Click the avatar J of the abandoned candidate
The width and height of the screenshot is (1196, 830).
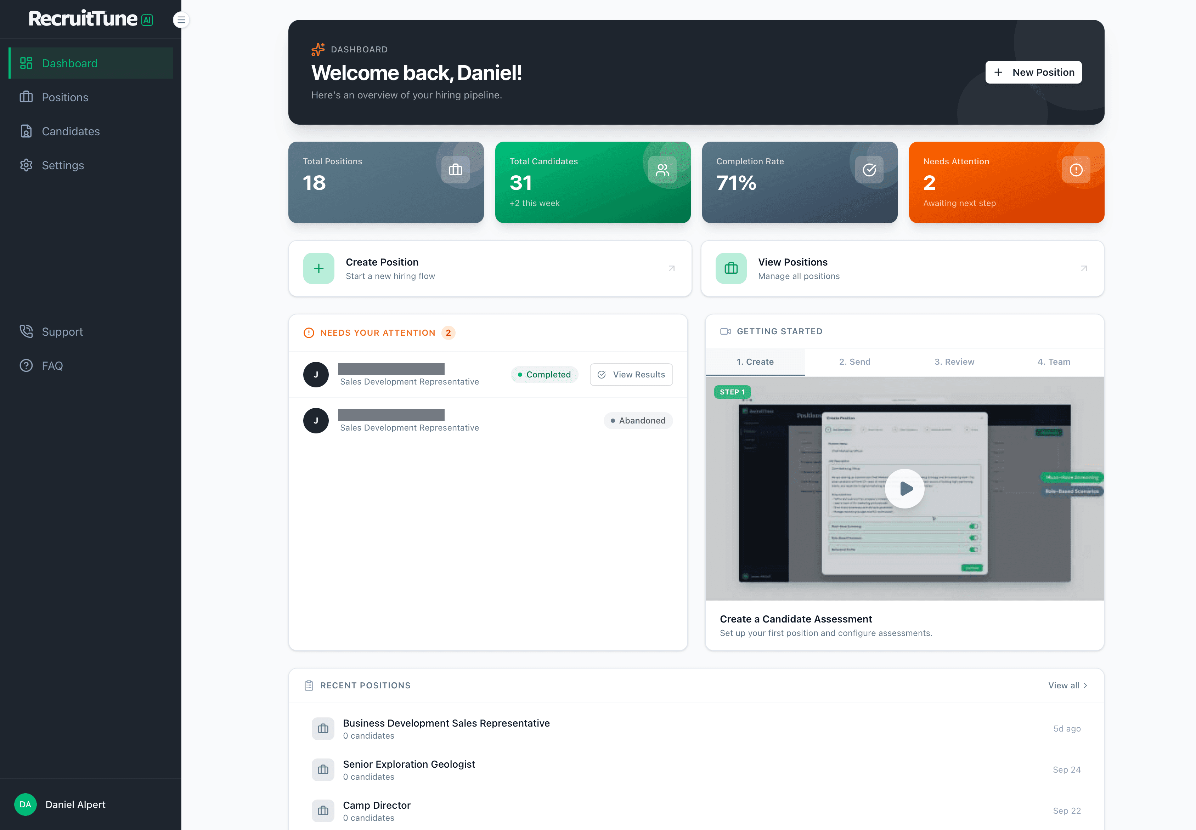(316, 421)
